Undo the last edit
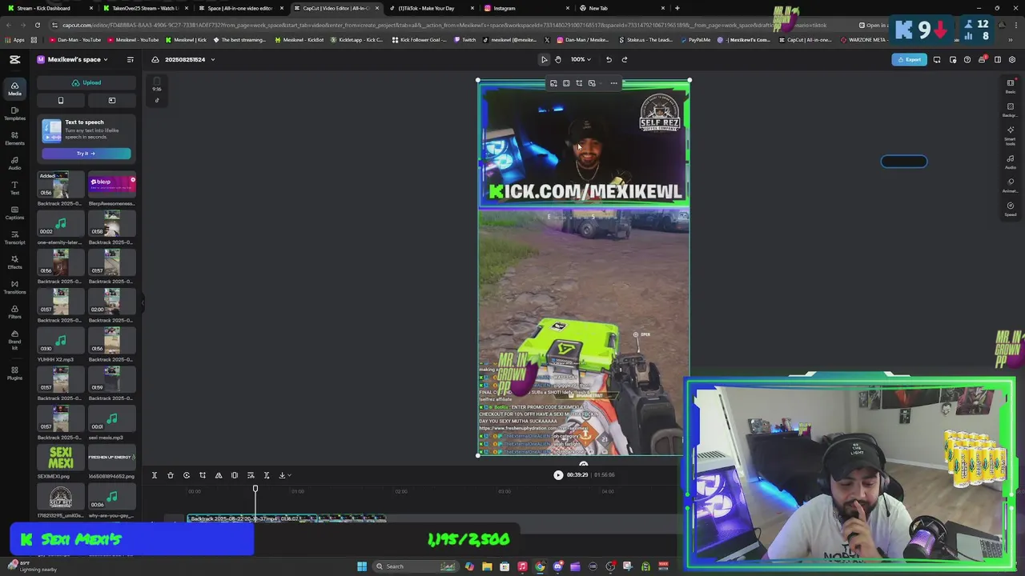The width and height of the screenshot is (1025, 576). click(x=609, y=59)
